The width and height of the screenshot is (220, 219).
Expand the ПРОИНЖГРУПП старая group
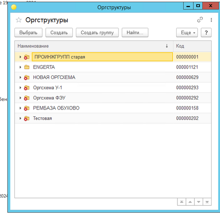(20, 57)
